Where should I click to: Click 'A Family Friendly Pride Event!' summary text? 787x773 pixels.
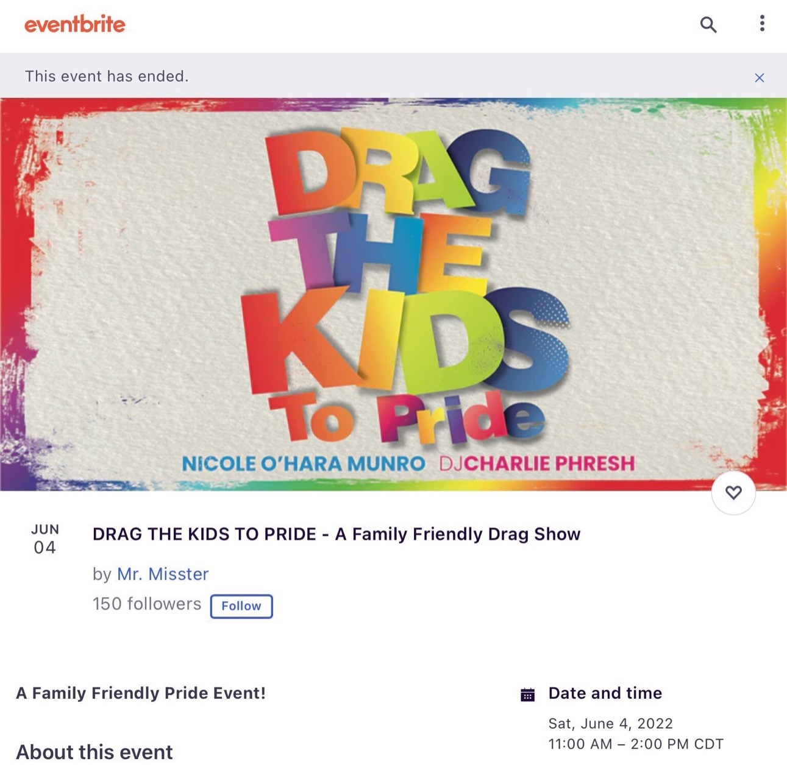click(141, 693)
